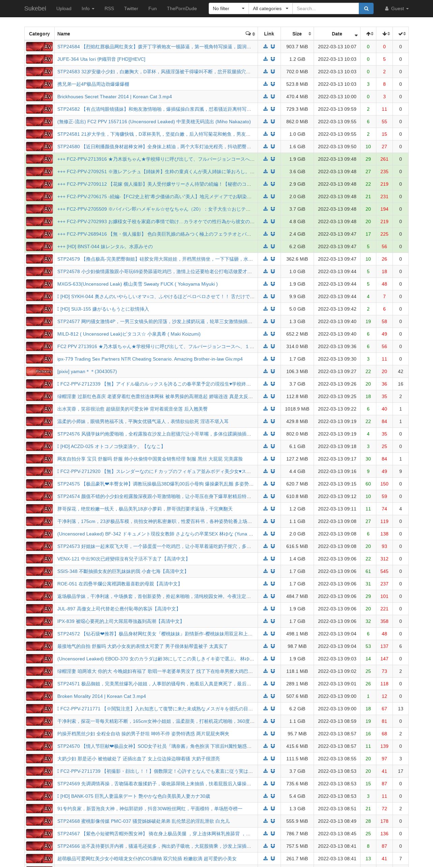Open the Guest user dropdown
The image size is (433, 867).
click(397, 8)
